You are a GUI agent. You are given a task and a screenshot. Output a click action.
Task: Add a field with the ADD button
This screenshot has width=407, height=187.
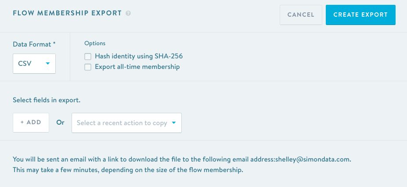tap(31, 122)
